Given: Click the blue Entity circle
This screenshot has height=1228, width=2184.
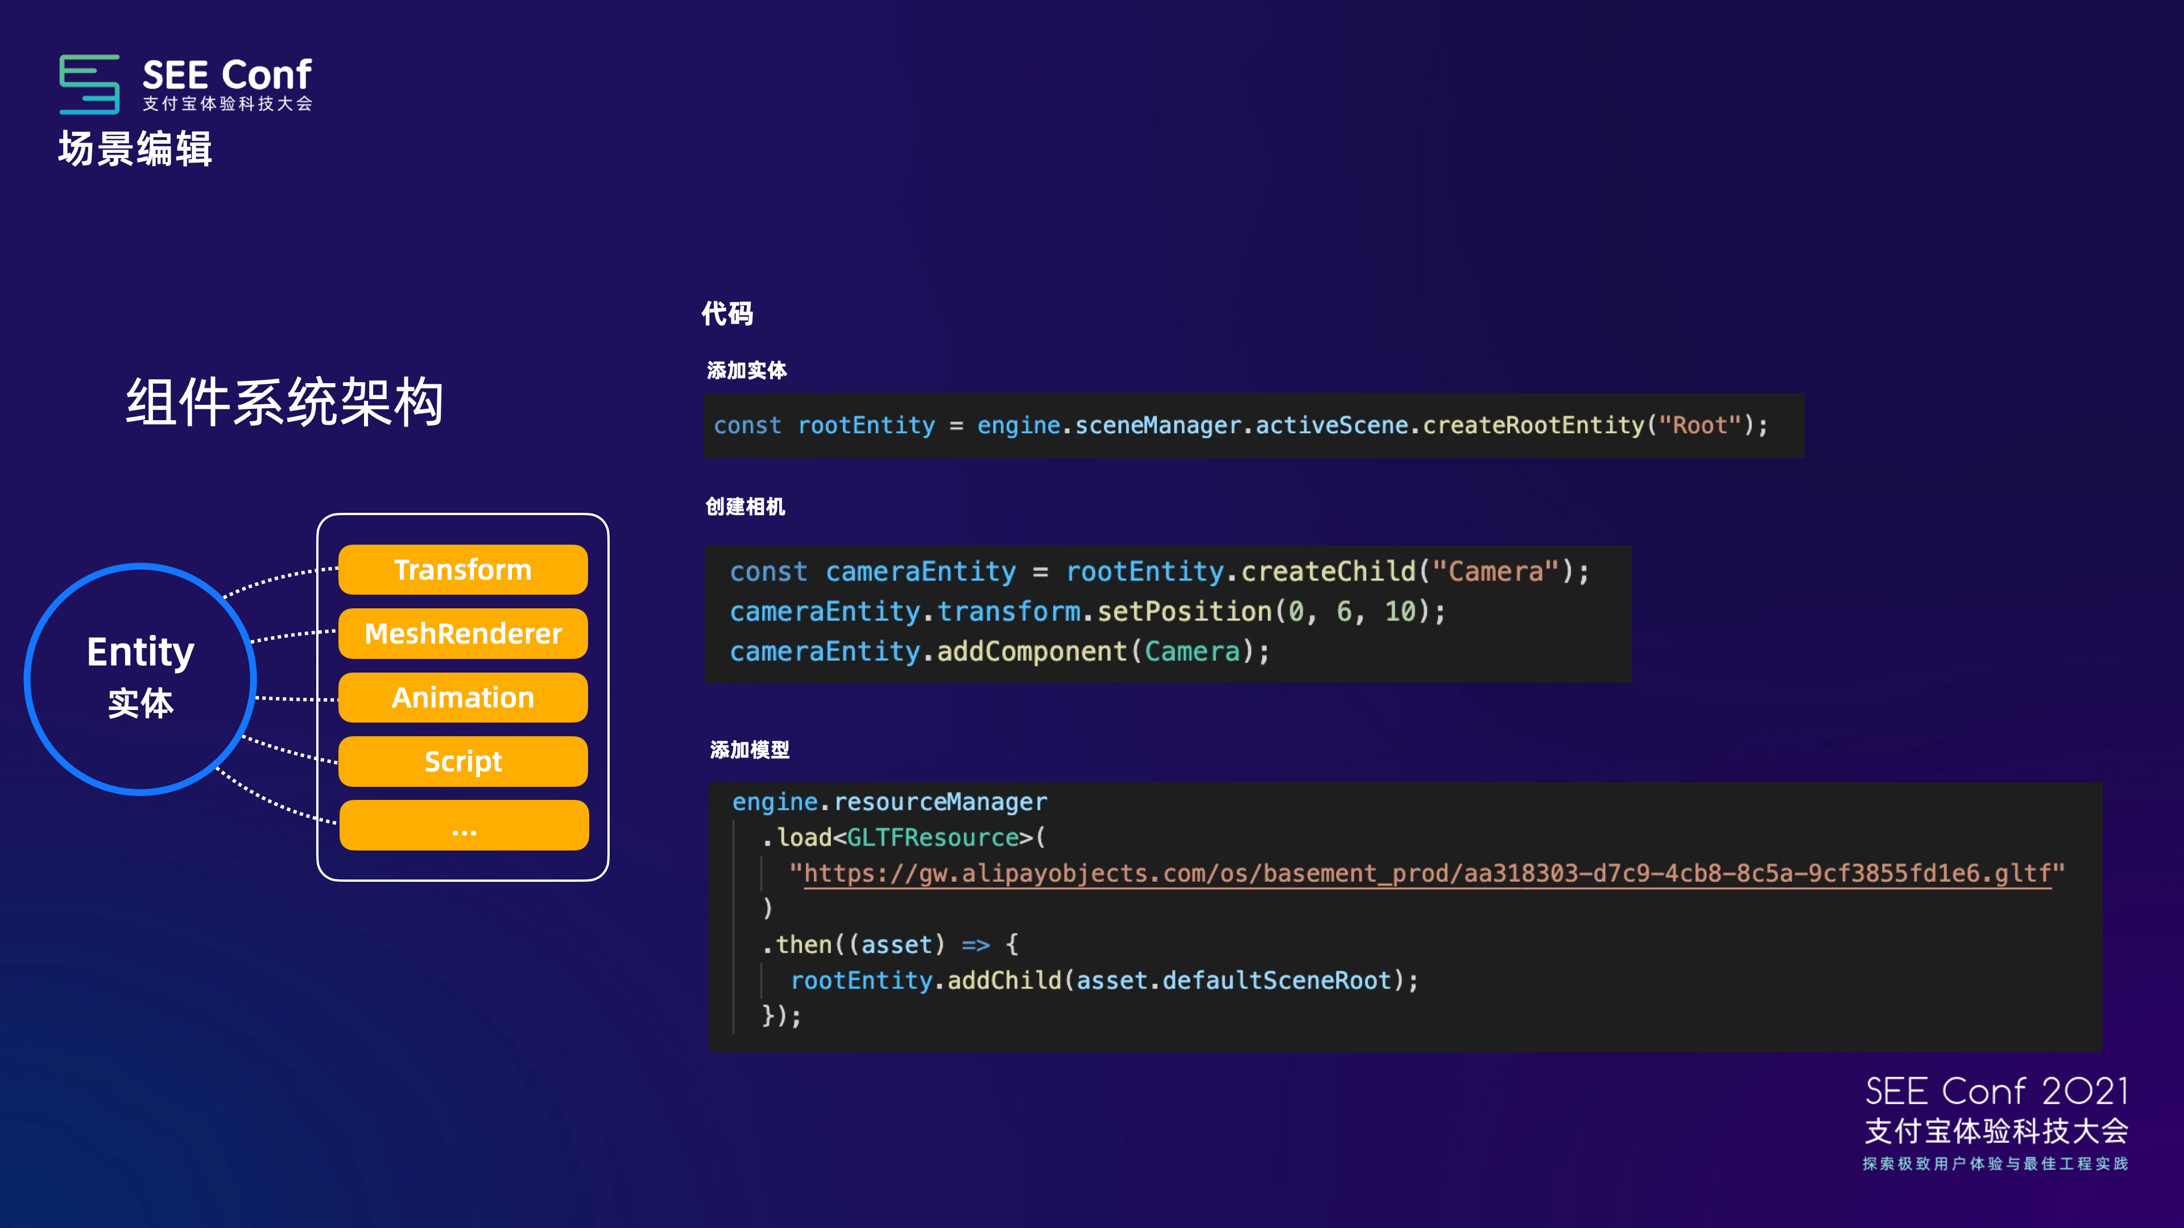Looking at the screenshot, I should pyautogui.click(x=140, y=678).
